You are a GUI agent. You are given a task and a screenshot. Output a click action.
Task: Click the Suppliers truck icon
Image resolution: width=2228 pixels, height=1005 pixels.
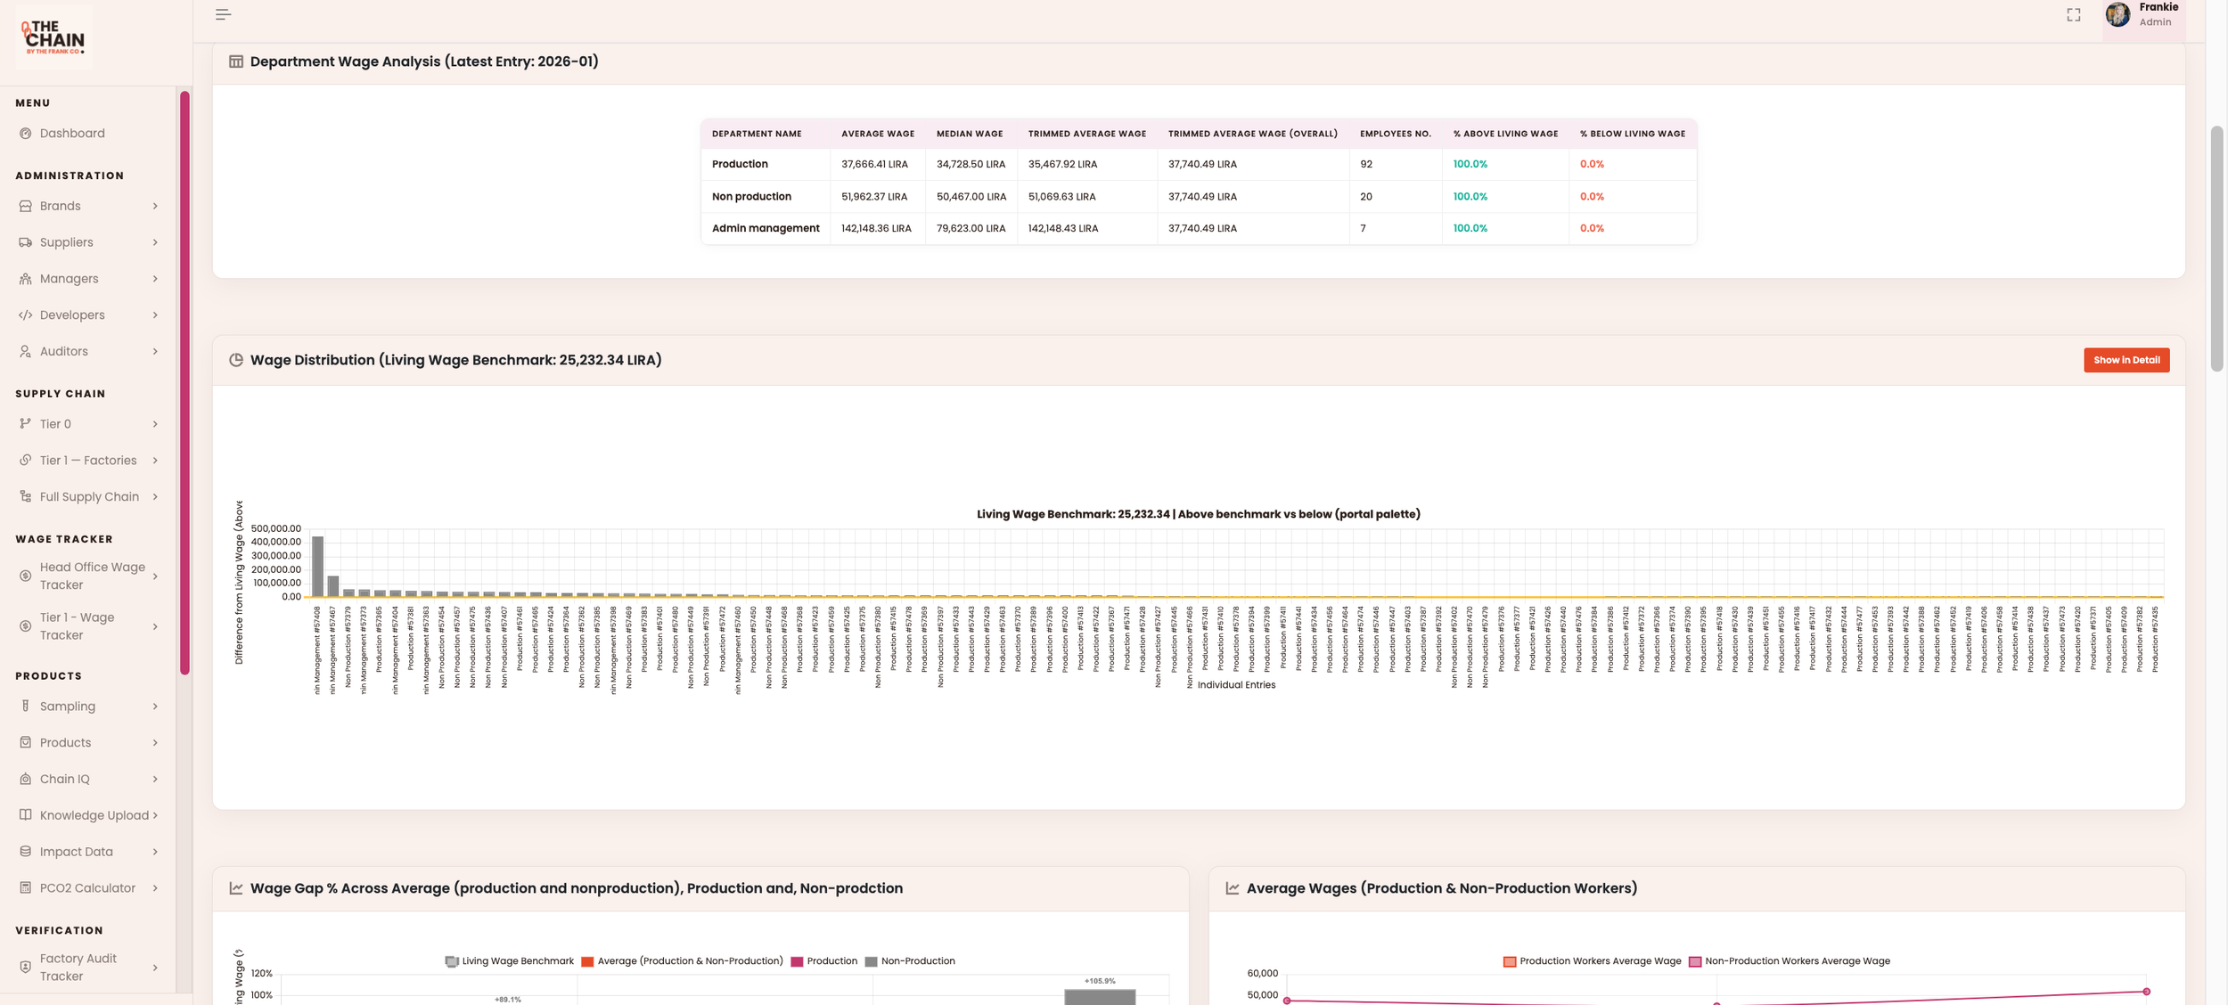pyautogui.click(x=25, y=242)
